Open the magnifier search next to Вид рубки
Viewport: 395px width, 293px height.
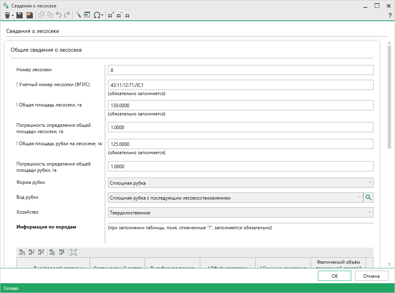point(368,198)
